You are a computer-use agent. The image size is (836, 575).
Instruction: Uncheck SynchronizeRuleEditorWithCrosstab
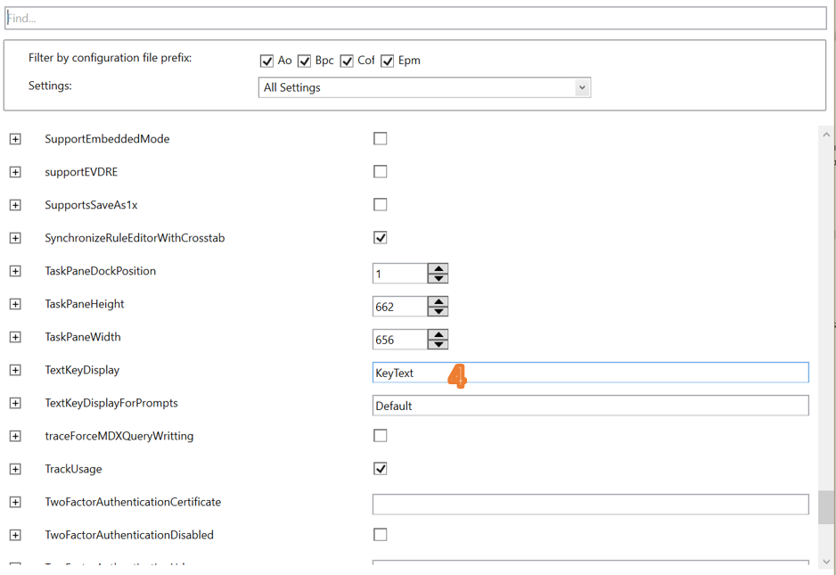pyautogui.click(x=381, y=238)
